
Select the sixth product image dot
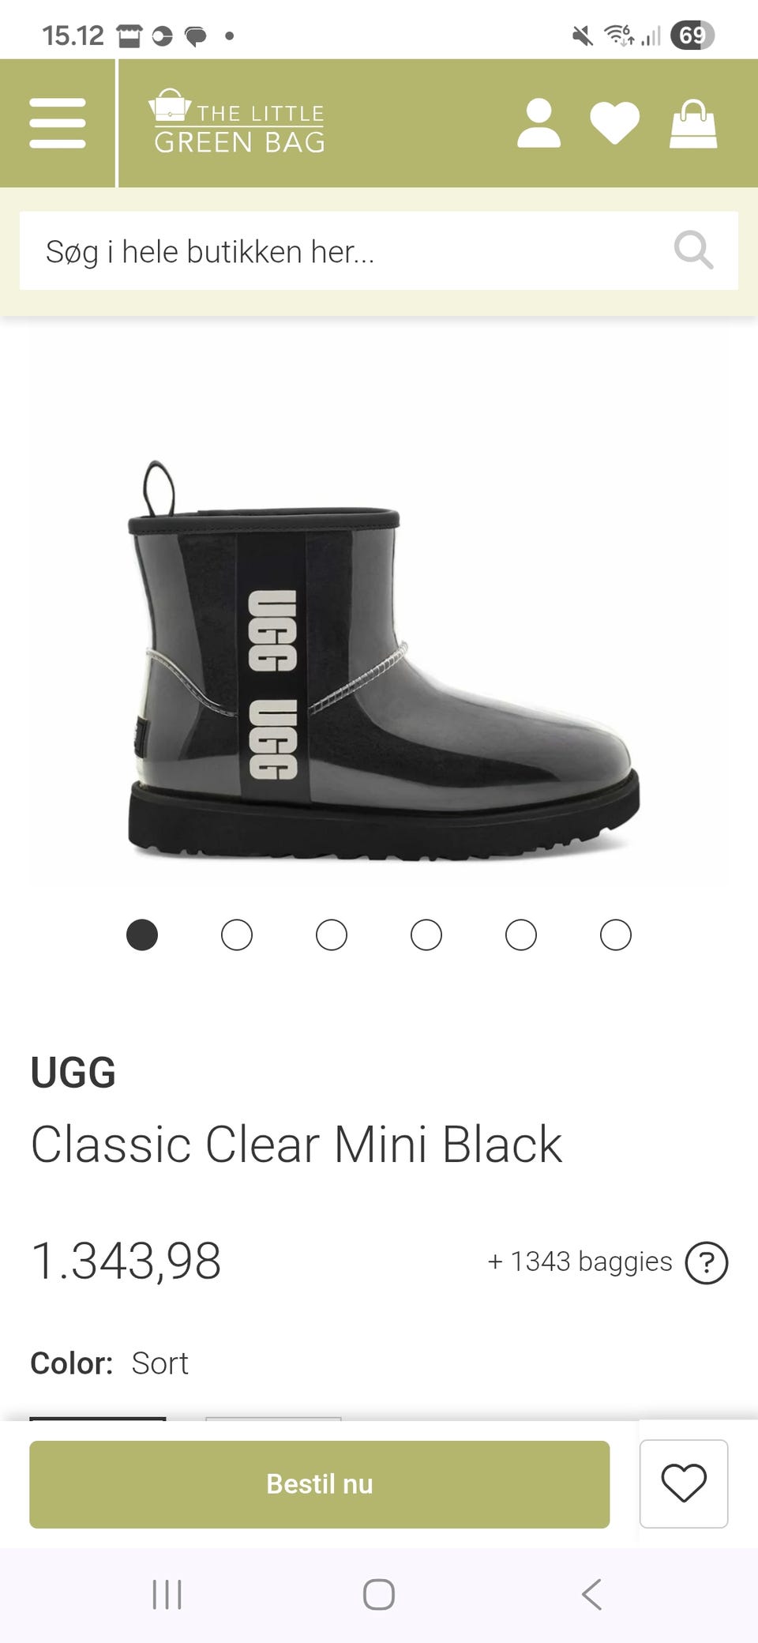(616, 935)
